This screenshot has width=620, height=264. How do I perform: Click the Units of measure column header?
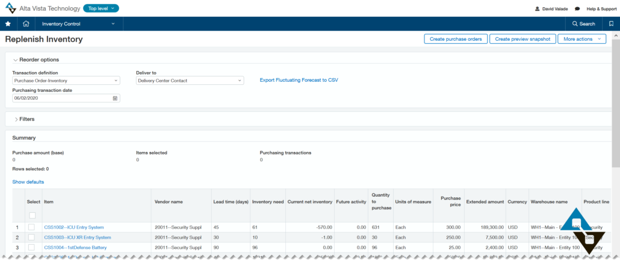(413, 201)
